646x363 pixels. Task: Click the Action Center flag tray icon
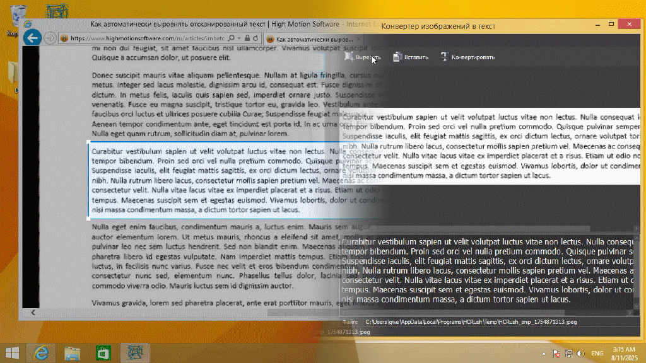[556, 354]
